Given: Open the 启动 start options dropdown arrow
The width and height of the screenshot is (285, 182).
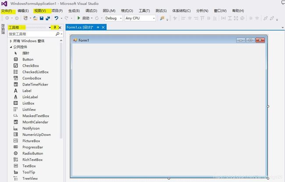Looking at the screenshot, I should click(x=92, y=18).
